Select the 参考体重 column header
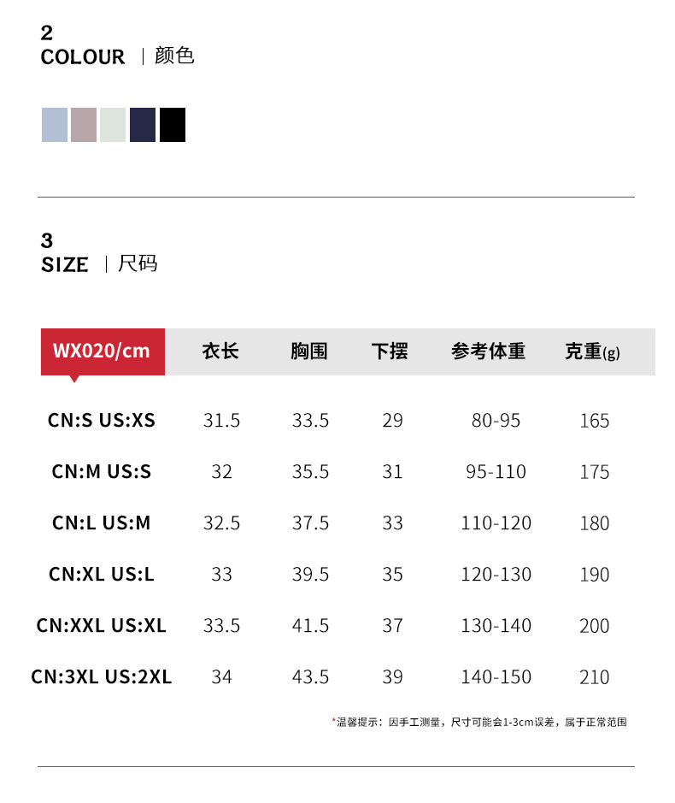 (489, 351)
